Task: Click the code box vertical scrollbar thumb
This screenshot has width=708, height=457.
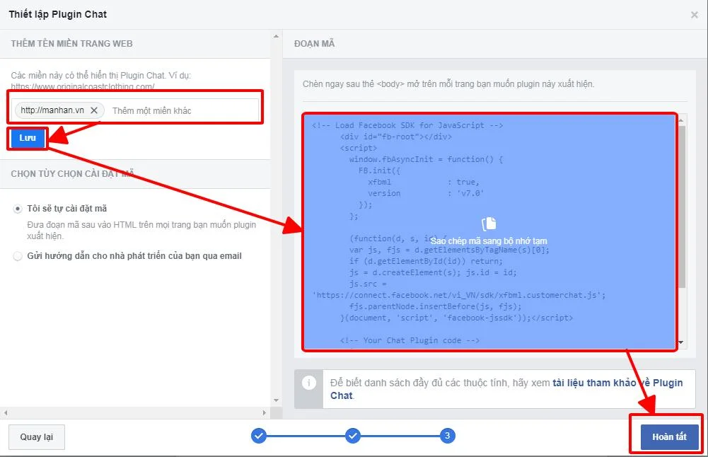Action: [x=681, y=206]
